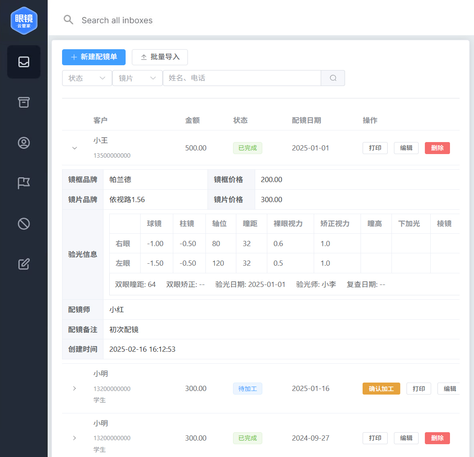Image resolution: width=474 pixels, height=457 pixels.
Task: Click the 批量导入 button
Action: click(x=160, y=57)
